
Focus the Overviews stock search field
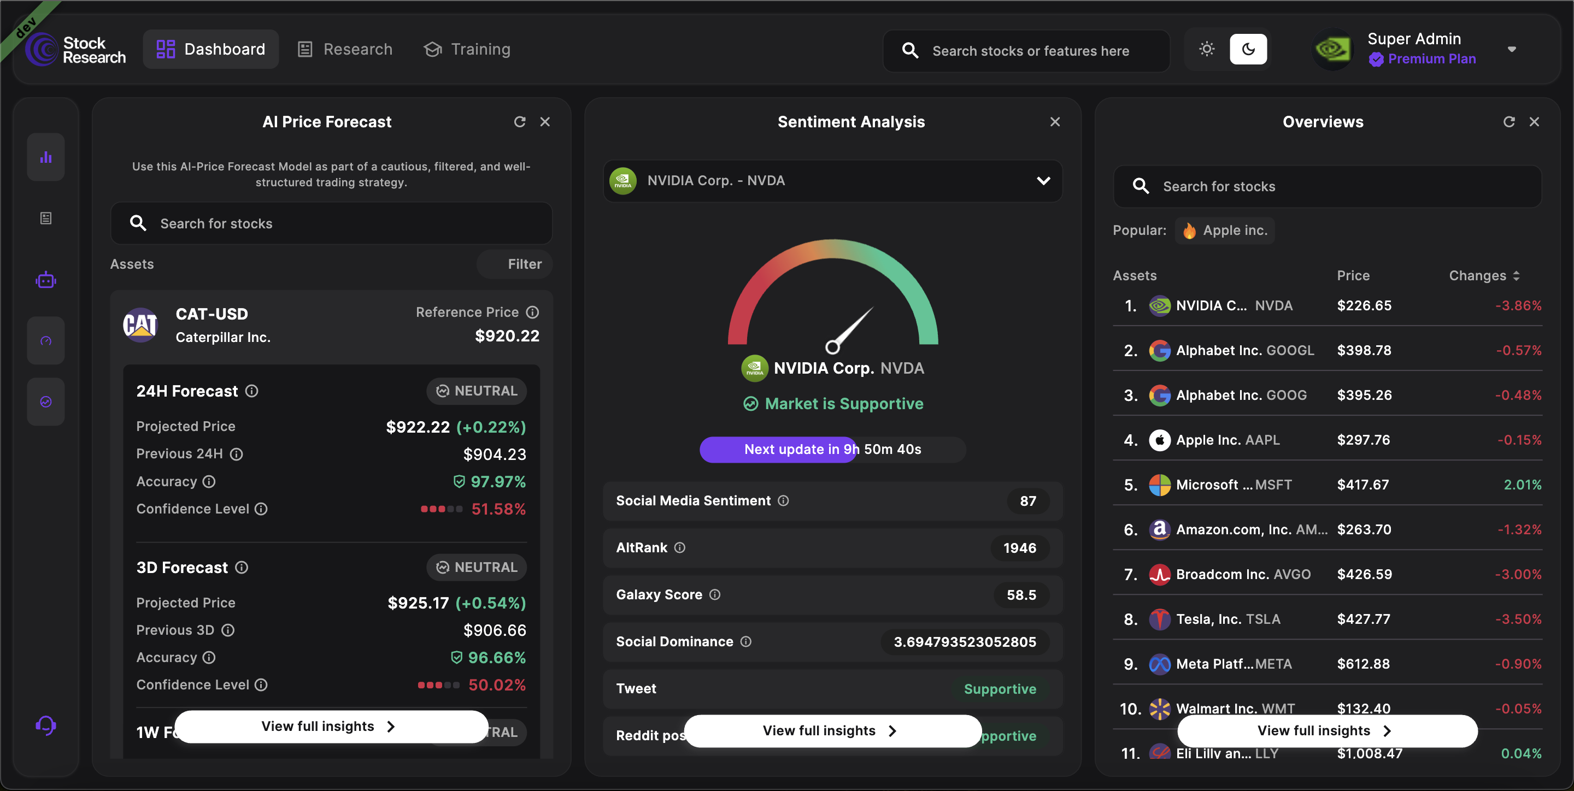click(x=1328, y=186)
